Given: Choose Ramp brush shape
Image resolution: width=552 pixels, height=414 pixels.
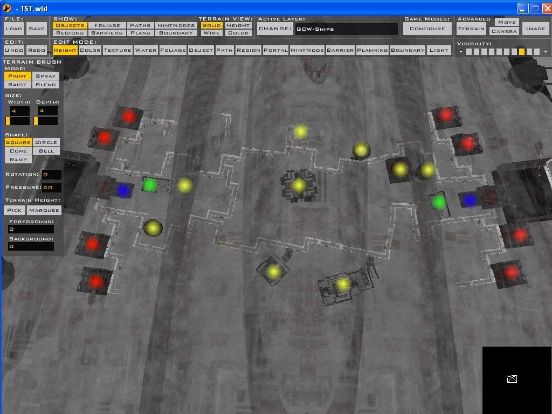Looking at the screenshot, I should click(18, 160).
